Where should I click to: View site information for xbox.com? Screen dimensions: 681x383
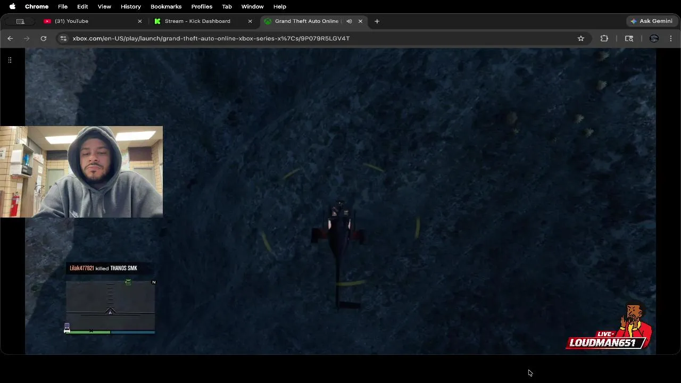[63, 38]
